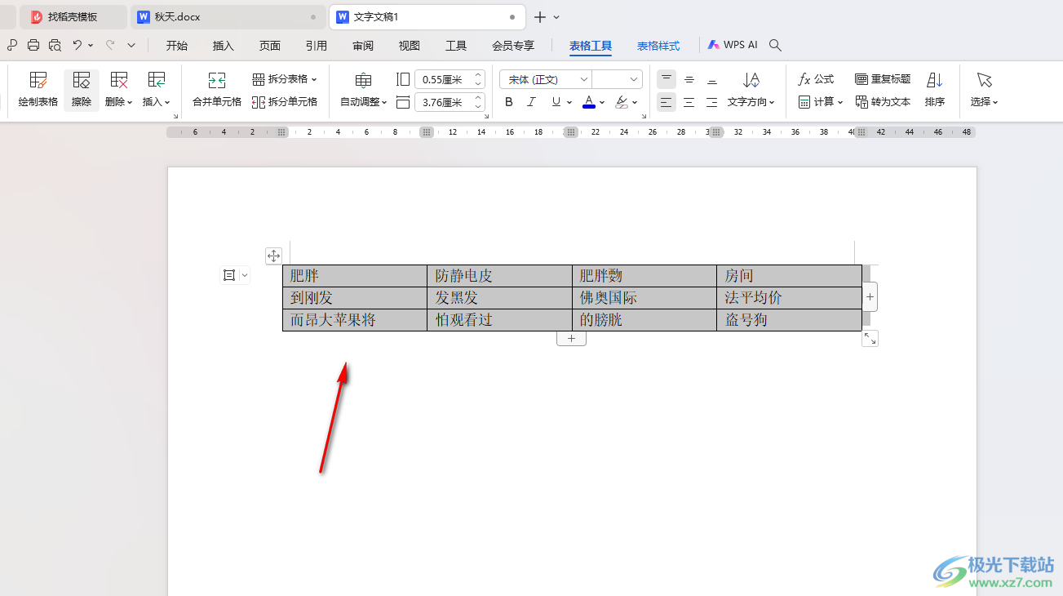Click the layout options icon left of table

click(229, 275)
